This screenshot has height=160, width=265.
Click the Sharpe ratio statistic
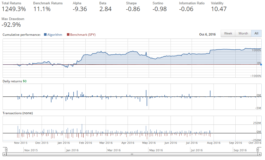(x=133, y=9)
